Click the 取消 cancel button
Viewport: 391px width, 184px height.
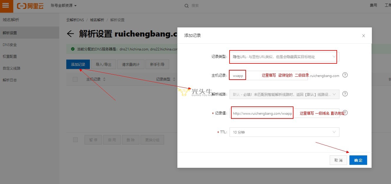click(338, 160)
